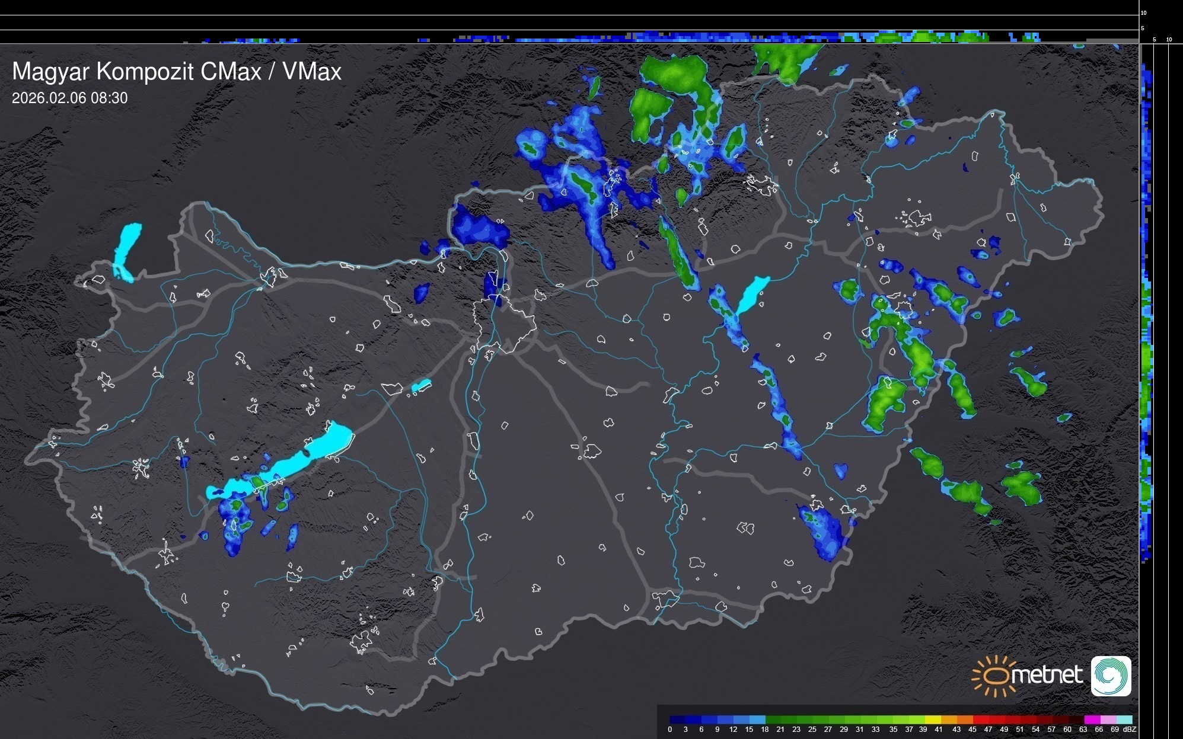Viewport: 1183px width, 739px height.
Task: Click the teal swirl app icon
Action: (x=1111, y=676)
